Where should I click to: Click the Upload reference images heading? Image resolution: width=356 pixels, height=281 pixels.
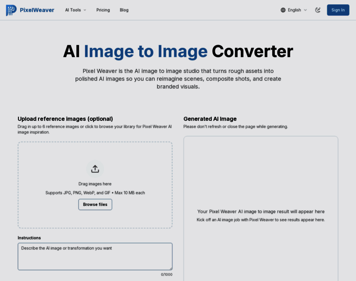66,119
